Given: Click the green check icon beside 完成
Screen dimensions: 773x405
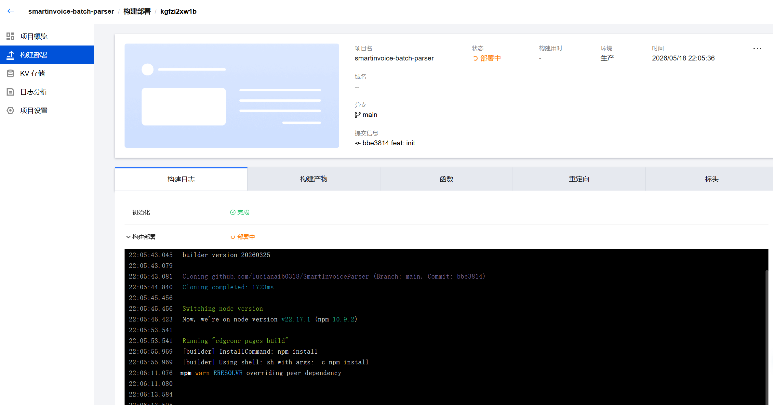Looking at the screenshot, I should pos(233,213).
